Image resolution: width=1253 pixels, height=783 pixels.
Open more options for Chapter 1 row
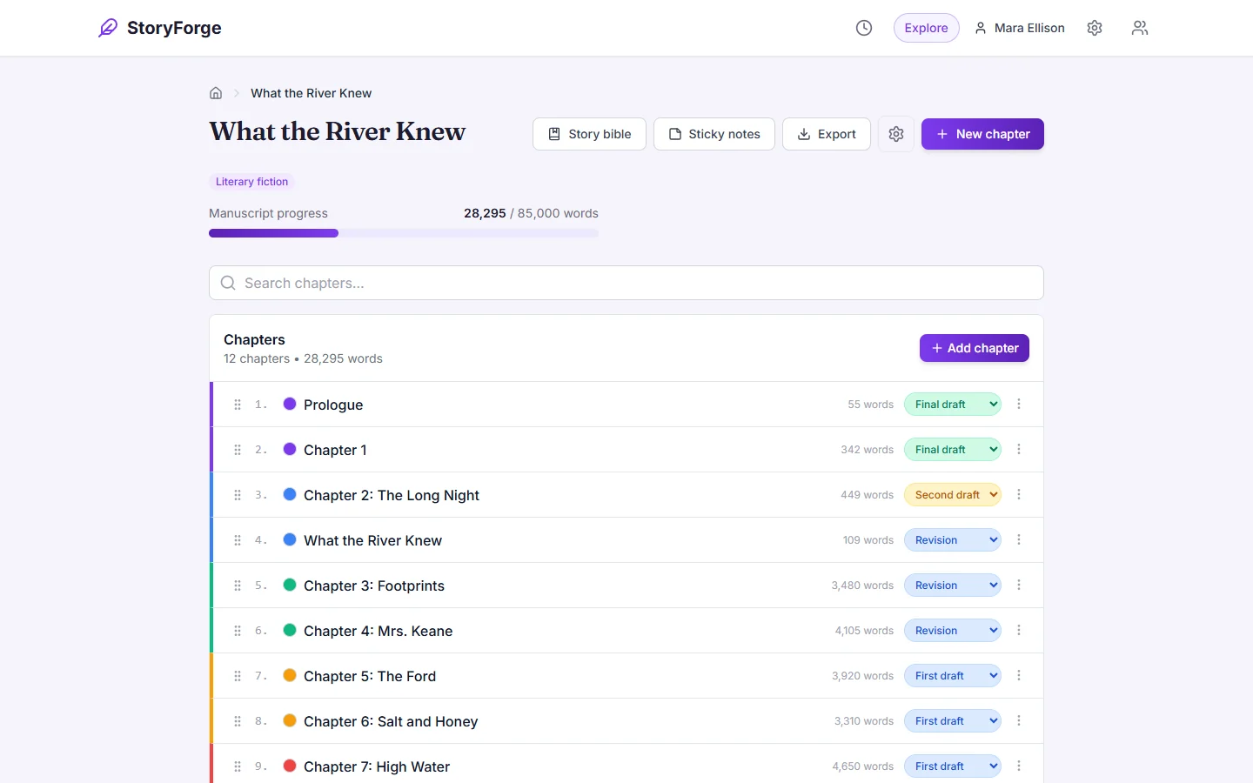(x=1019, y=449)
